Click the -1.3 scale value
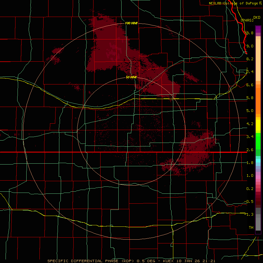The height and width of the screenshot is (263, 263). pos(249,214)
